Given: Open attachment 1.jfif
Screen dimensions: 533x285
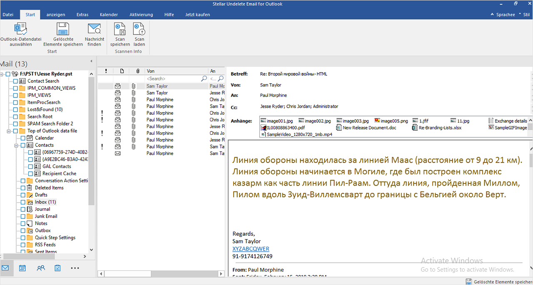Looking at the screenshot, I should [x=421, y=121].
